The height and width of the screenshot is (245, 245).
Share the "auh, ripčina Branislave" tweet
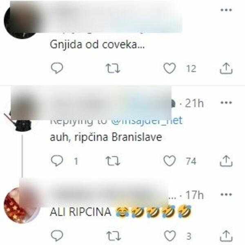[x=226, y=160]
